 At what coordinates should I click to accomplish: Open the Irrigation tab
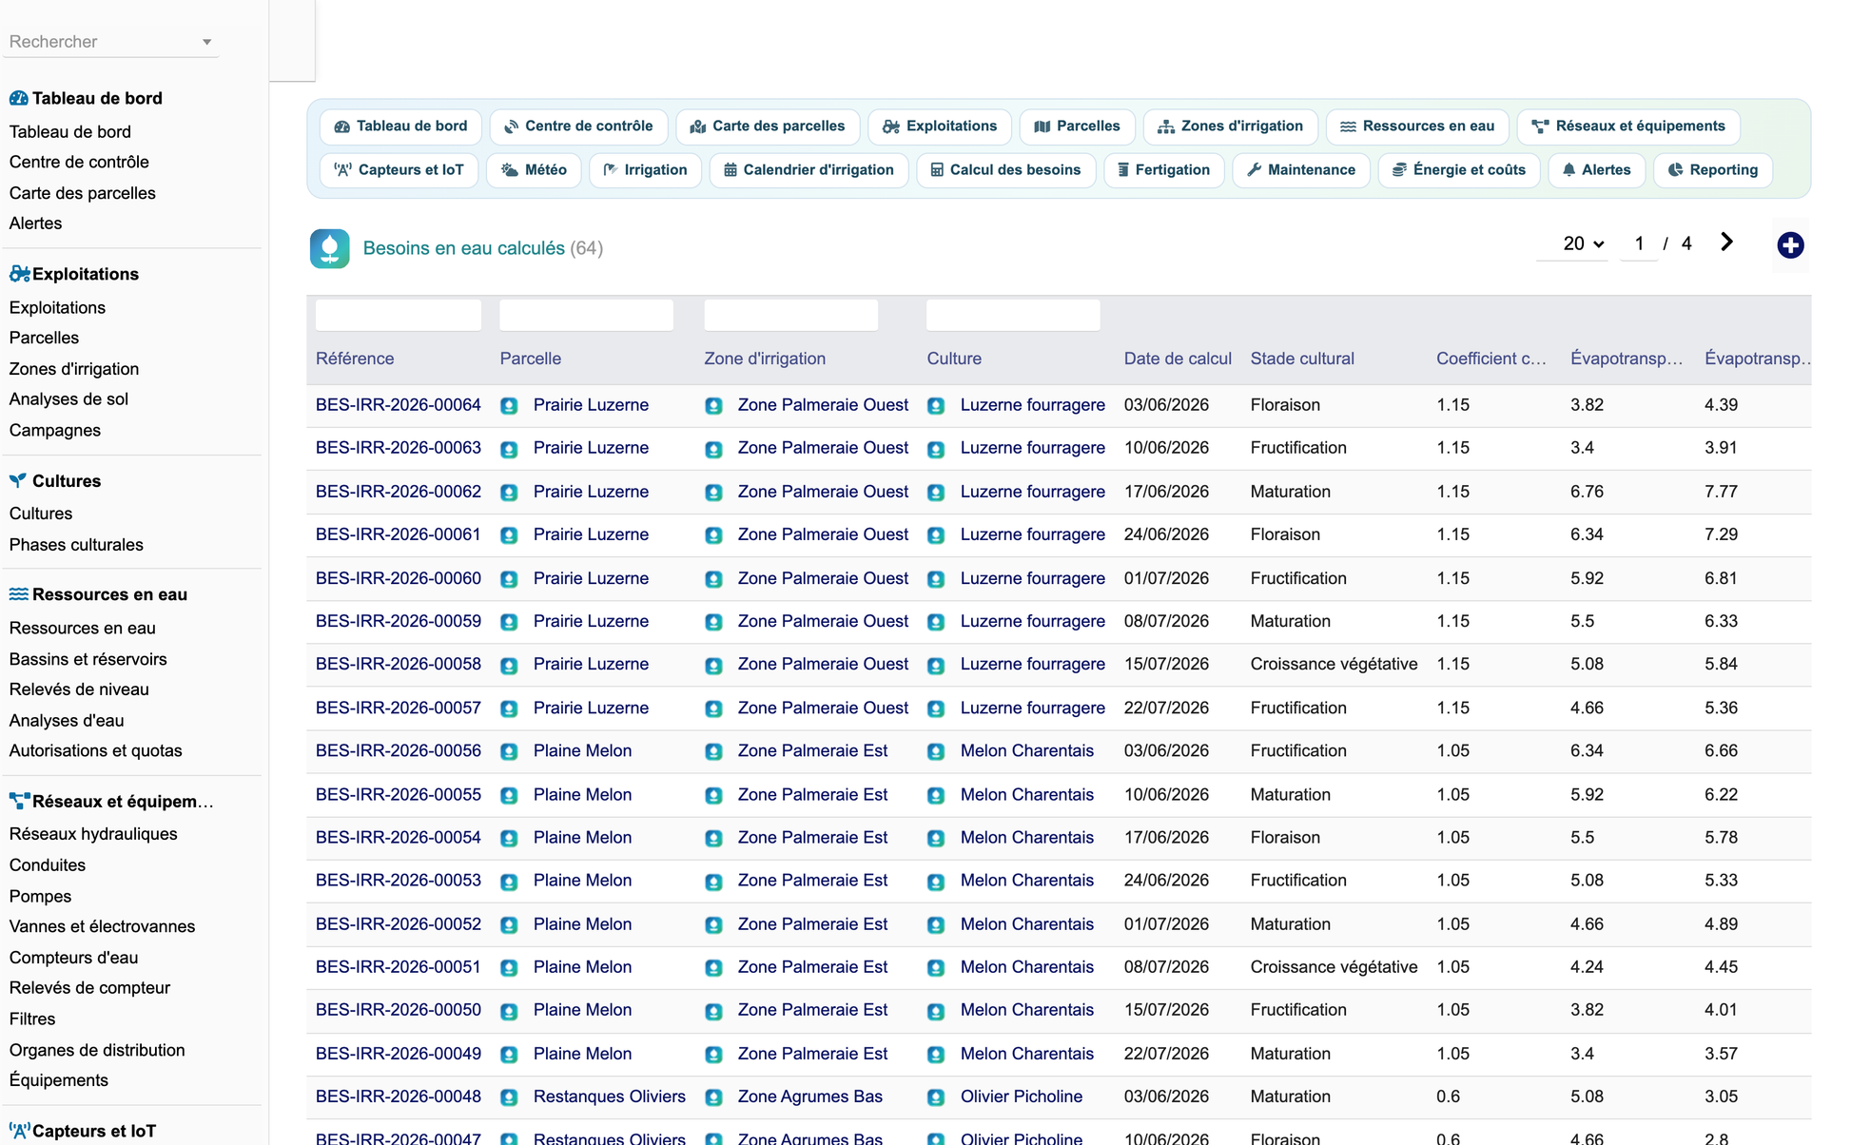[646, 170]
